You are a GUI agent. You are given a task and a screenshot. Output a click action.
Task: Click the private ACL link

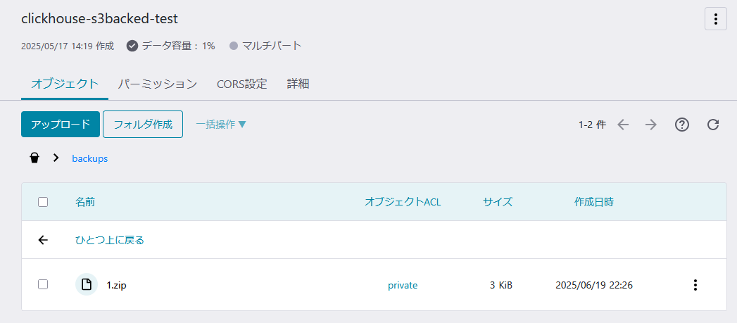click(x=403, y=285)
